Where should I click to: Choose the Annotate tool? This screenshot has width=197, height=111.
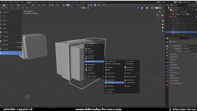pyautogui.click(x=11, y=36)
